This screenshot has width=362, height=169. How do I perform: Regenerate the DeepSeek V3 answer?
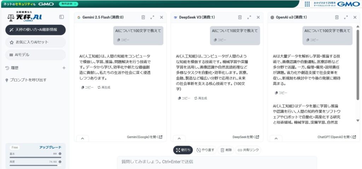tap(201, 98)
